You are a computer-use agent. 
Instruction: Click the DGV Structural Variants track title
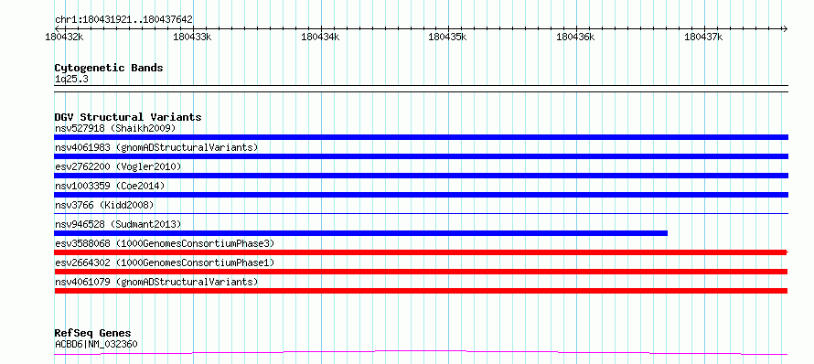coord(128,117)
